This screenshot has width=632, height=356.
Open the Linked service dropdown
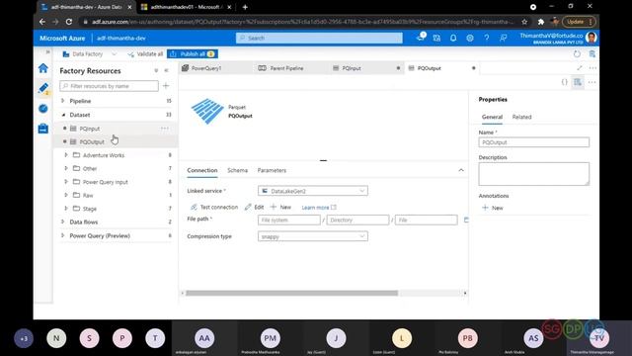click(x=313, y=191)
